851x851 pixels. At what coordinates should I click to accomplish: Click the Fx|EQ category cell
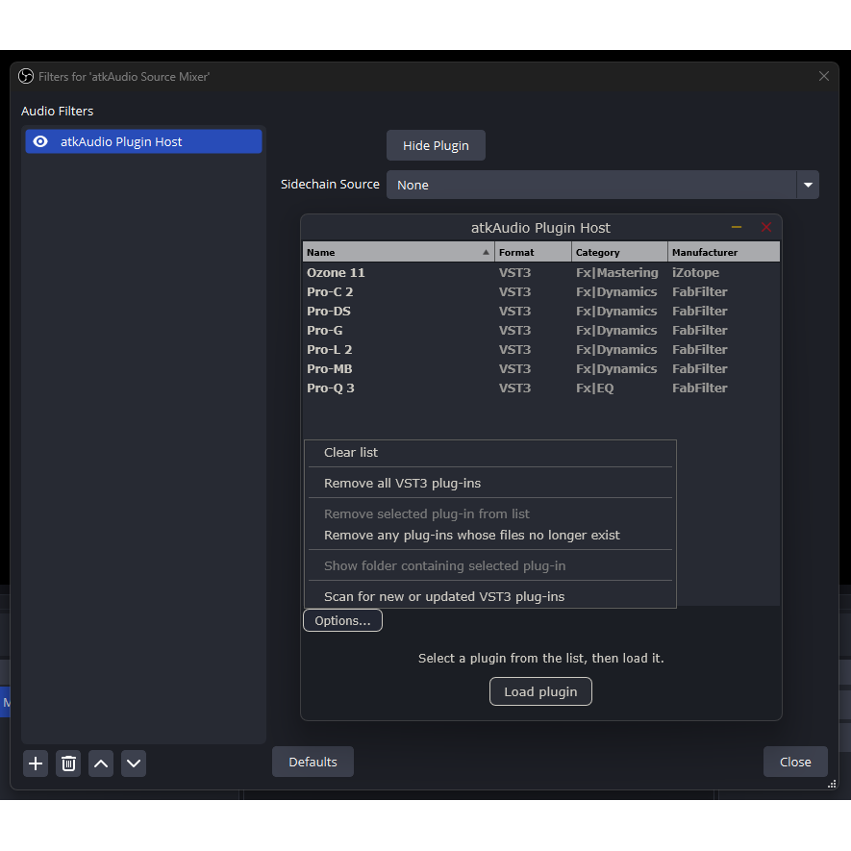pyautogui.click(x=595, y=388)
